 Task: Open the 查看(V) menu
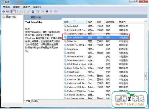coord(27,7)
